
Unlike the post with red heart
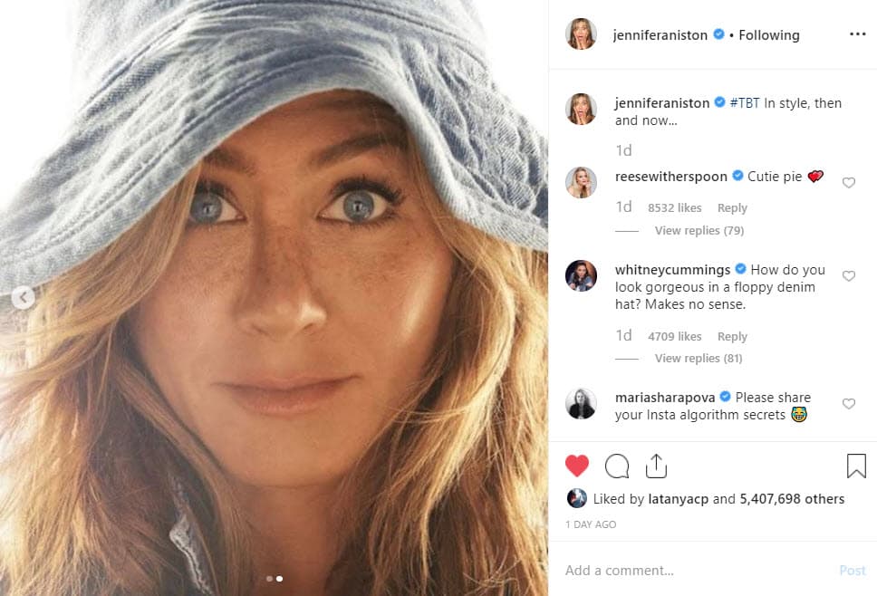(577, 466)
